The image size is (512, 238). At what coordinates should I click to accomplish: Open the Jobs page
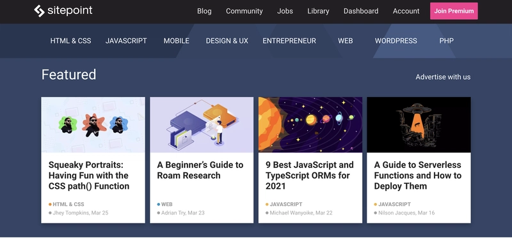pyautogui.click(x=285, y=11)
